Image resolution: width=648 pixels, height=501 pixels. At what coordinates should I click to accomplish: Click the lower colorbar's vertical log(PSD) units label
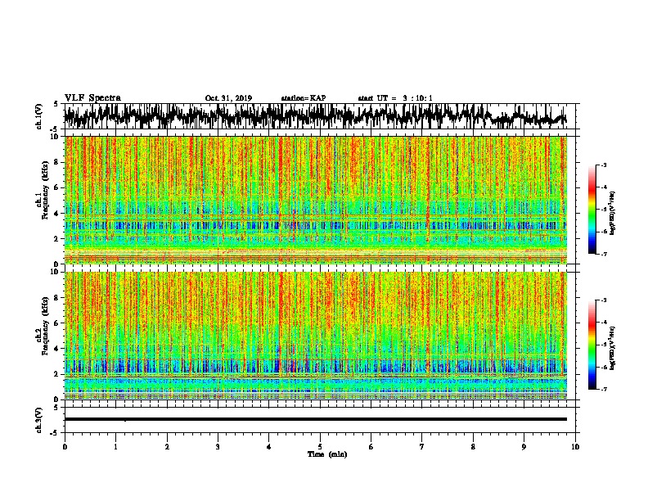point(613,349)
